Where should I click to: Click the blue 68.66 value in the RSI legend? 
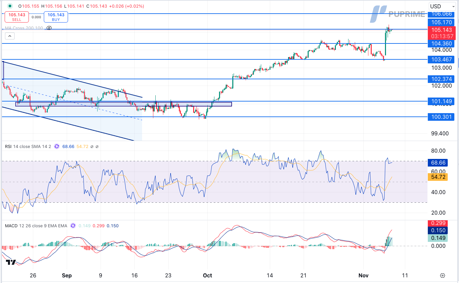tap(68, 146)
